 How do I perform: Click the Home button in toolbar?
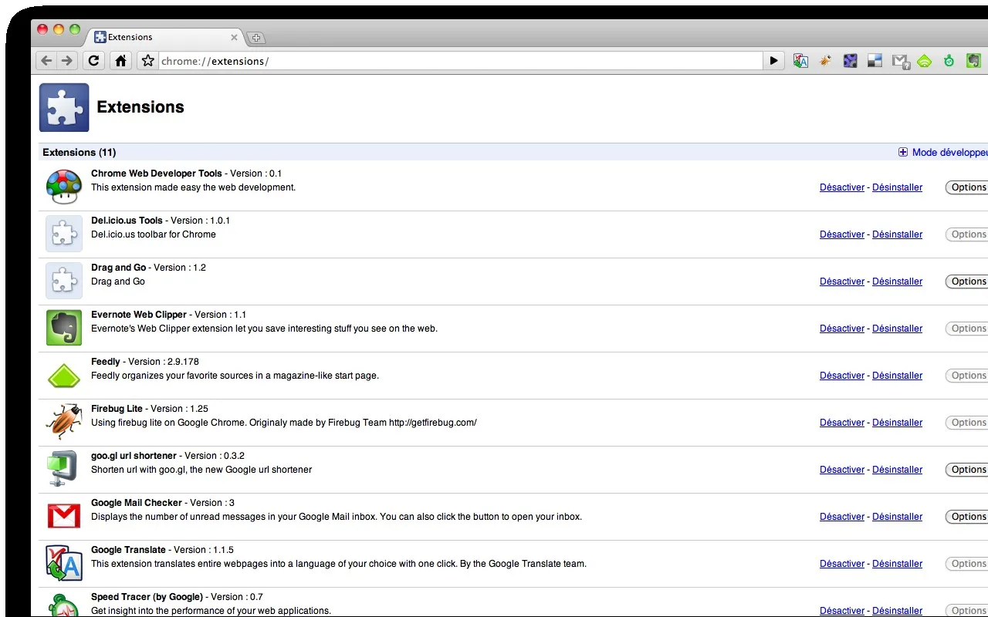point(120,61)
